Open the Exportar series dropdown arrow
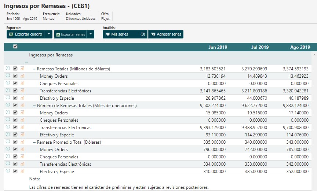This screenshot has height=191, width=317. [91, 34]
